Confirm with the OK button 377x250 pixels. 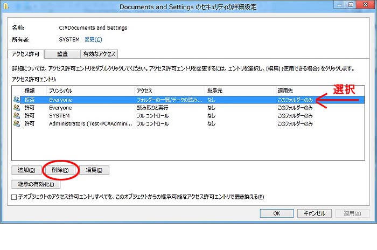click(x=276, y=213)
